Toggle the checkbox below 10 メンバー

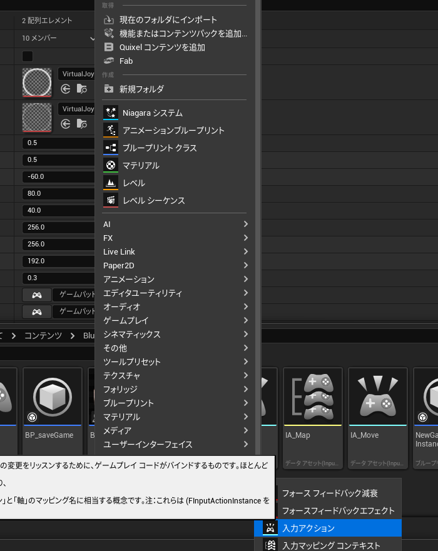(28, 56)
